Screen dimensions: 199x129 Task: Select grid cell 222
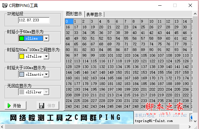186,95
